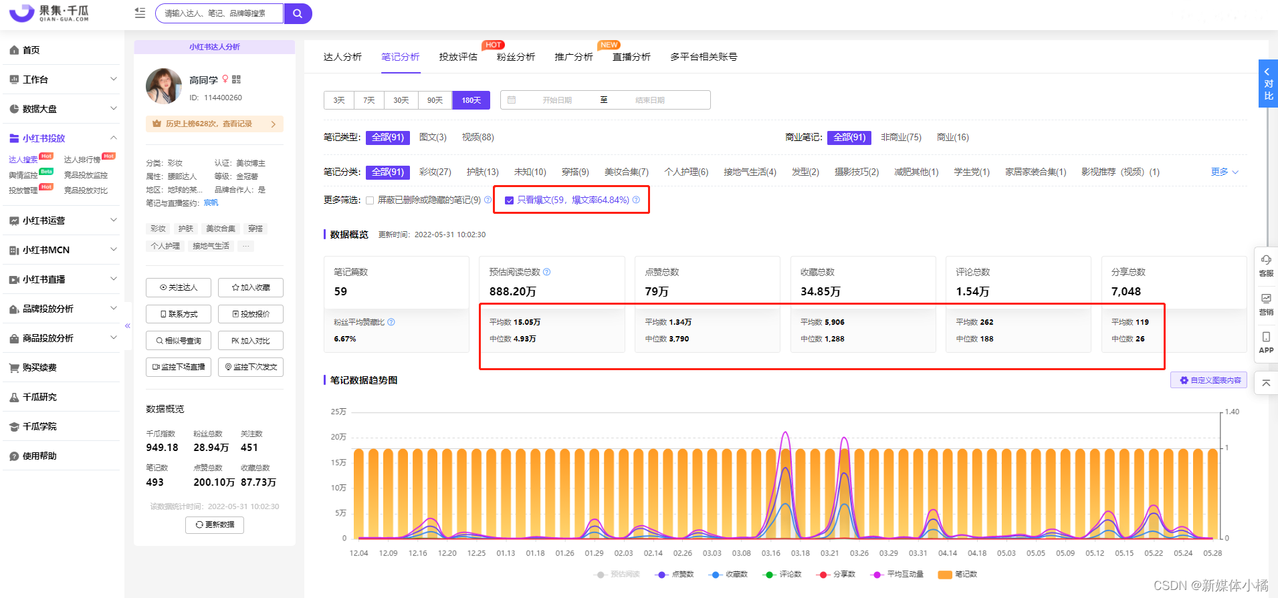Select the 30天 time range

(401, 100)
